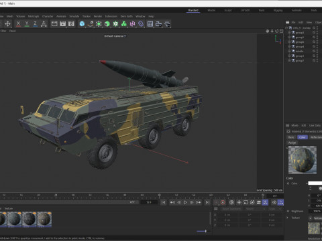Go to the start of the timeline
Viewport: 322px width, 241px height.
(x=164, y=202)
